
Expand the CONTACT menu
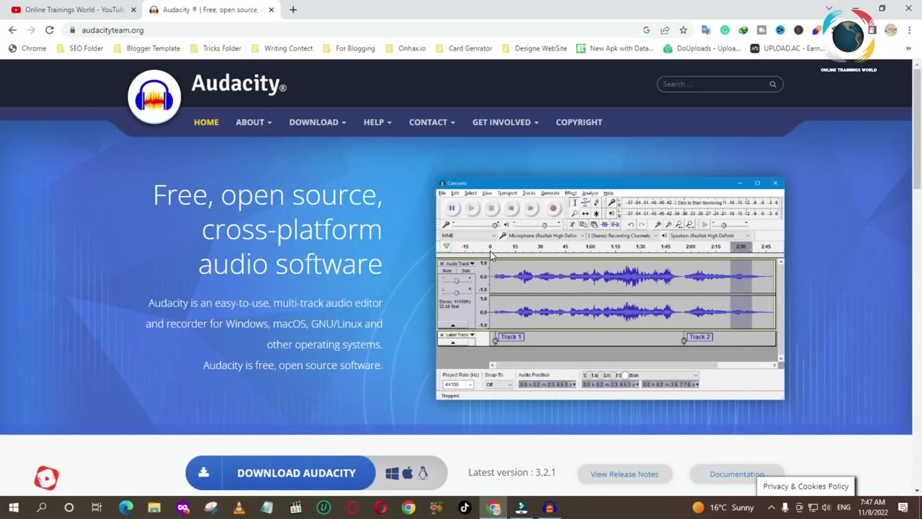pos(432,122)
